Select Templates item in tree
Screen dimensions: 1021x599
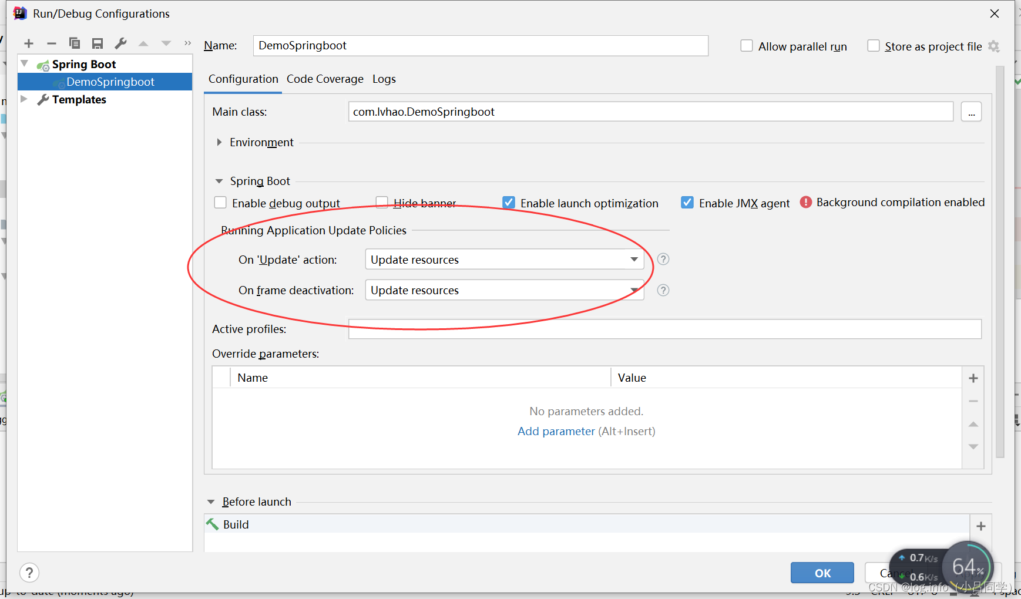pos(79,99)
